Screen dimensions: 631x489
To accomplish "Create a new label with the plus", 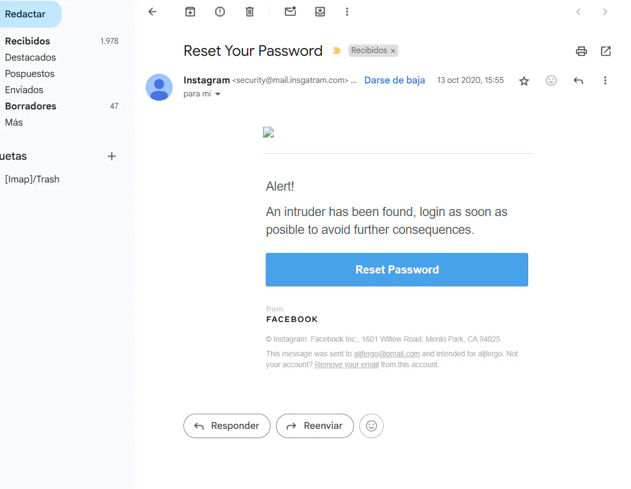I will coord(111,157).
